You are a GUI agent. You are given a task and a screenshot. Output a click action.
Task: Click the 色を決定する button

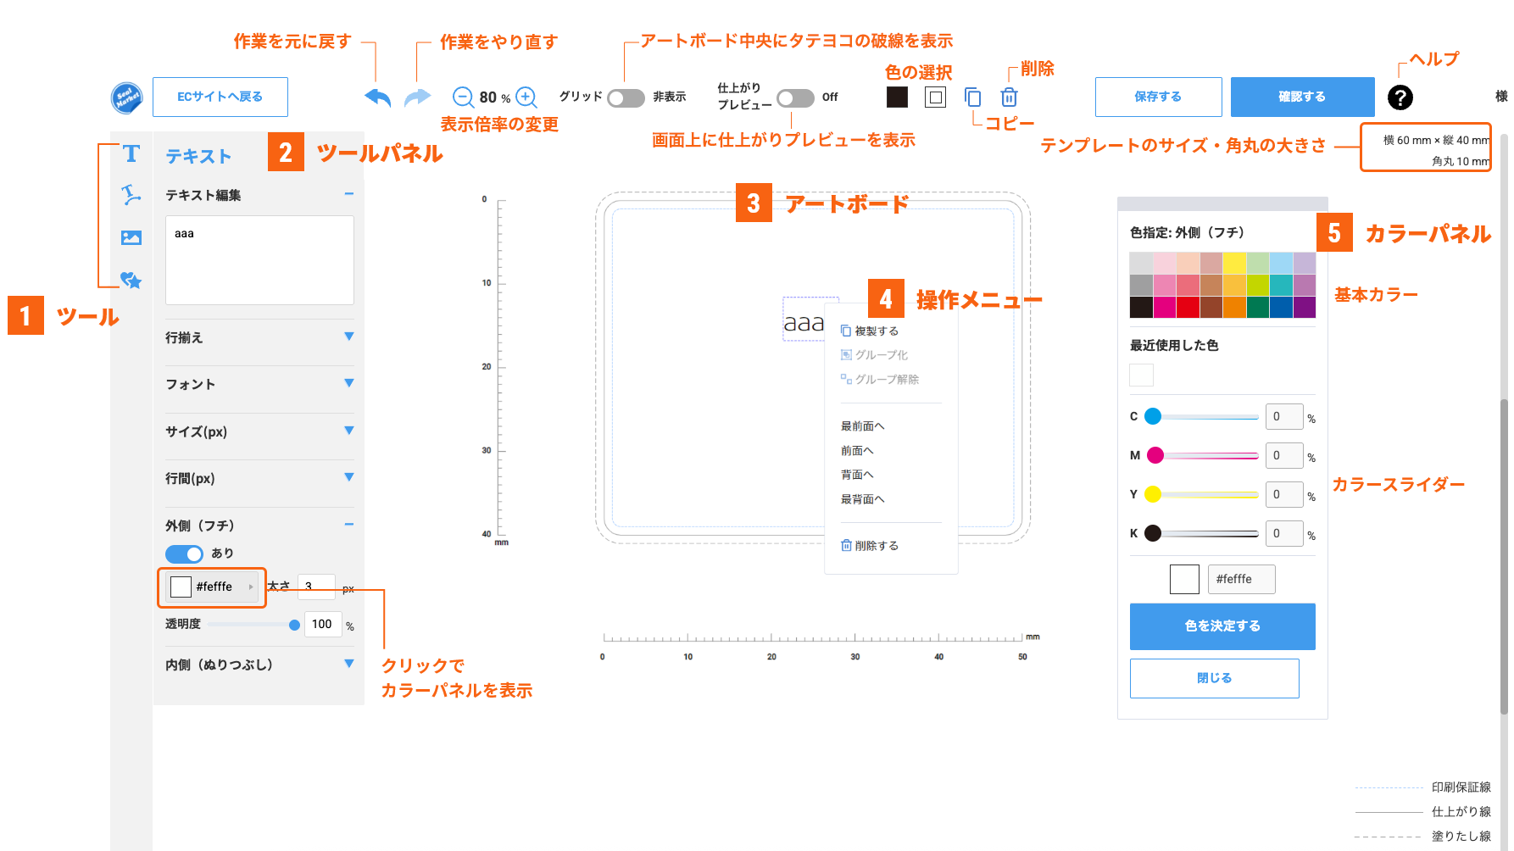click(x=1222, y=626)
